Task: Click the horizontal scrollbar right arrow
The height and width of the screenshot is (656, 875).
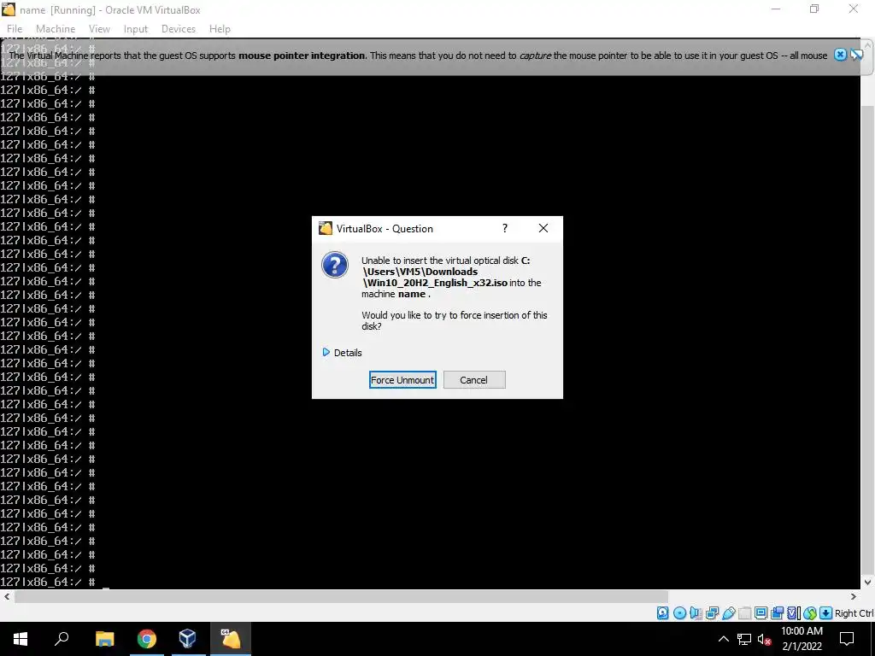Action: click(x=854, y=596)
